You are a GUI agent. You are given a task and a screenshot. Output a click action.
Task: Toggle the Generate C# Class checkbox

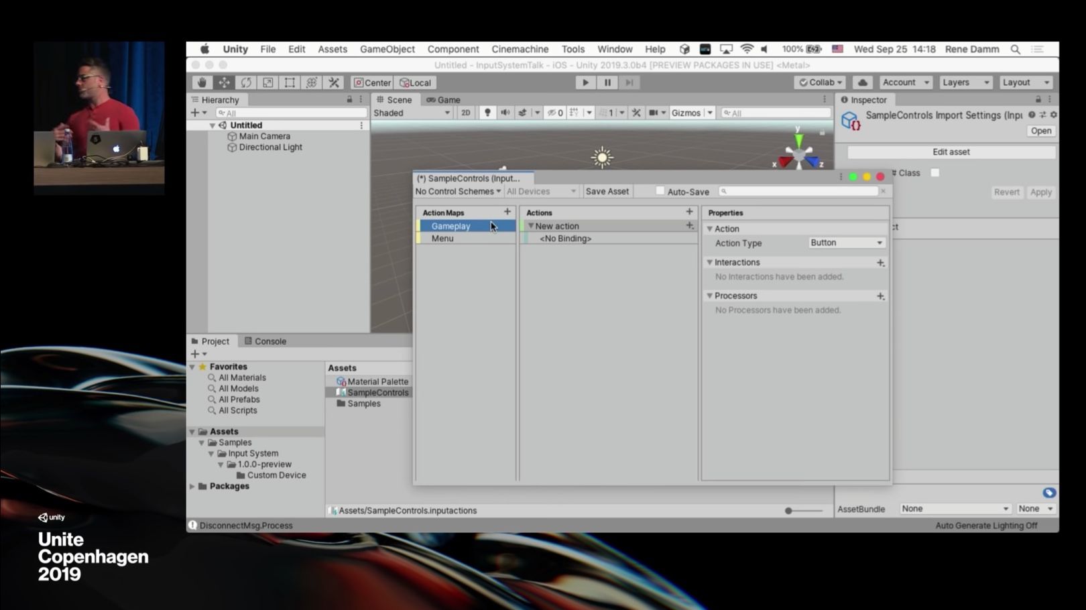tap(935, 173)
